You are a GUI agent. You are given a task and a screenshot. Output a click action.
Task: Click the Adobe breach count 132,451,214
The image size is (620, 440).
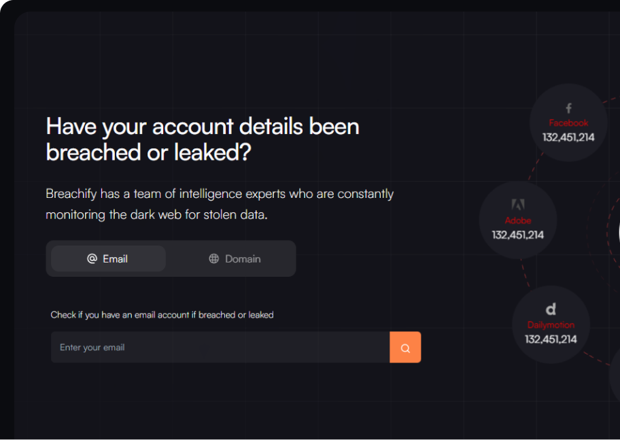517,235
